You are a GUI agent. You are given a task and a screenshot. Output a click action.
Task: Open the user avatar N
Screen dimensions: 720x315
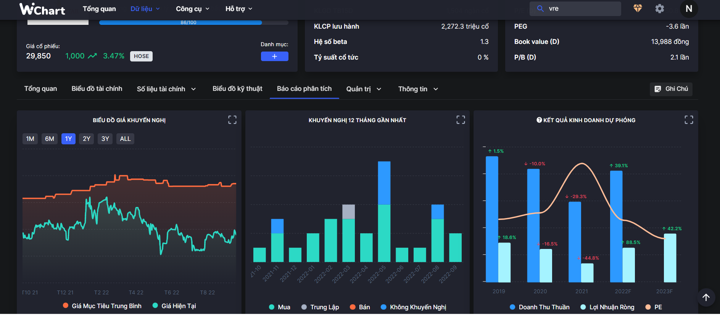[689, 9]
